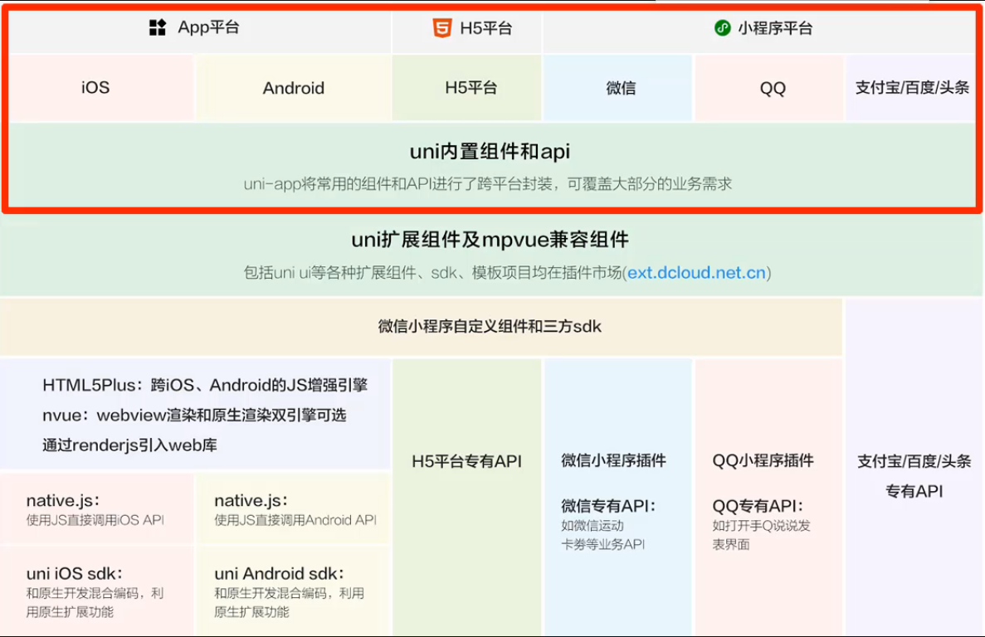Screen dimensions: 985x637
Task: Click the uni iOS sdk heading
Action: coord(74,574)
